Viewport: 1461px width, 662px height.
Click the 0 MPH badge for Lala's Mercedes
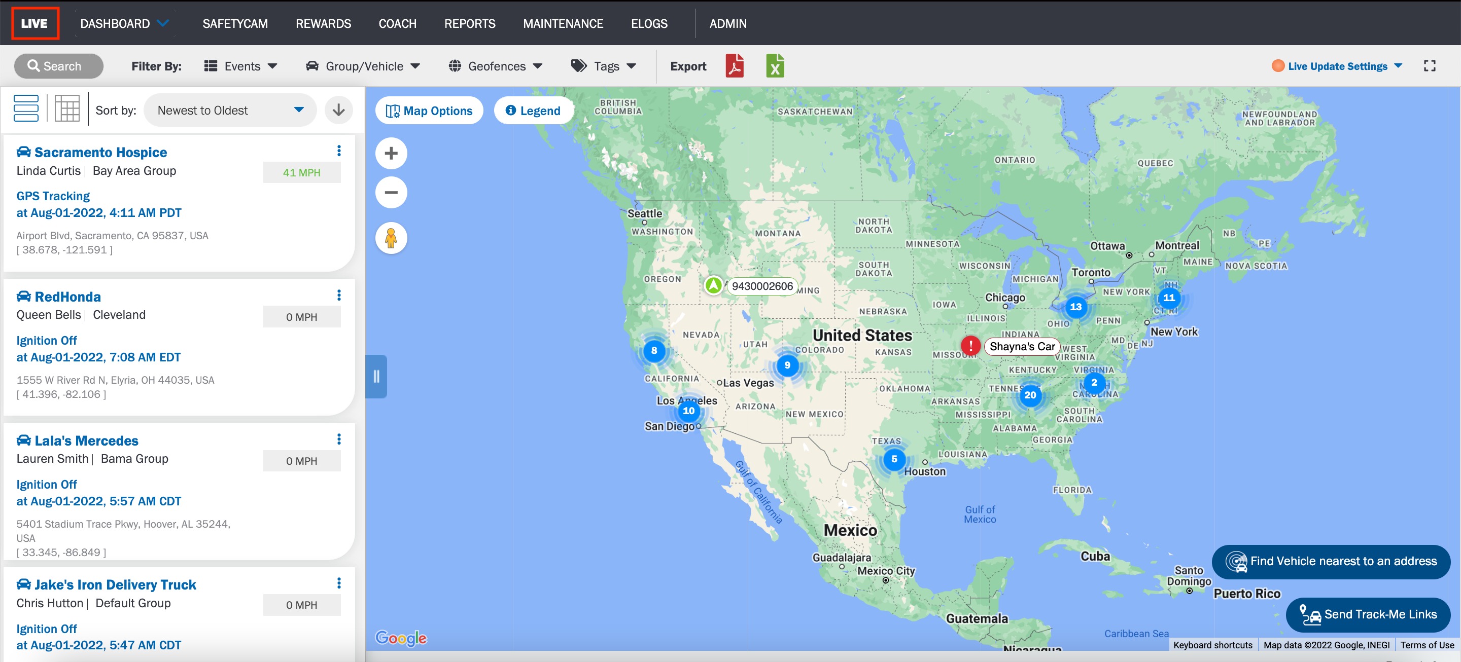(x=302, y=461)
